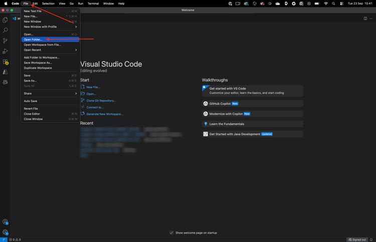Viewport: 376px width, 242px height.
Task: Open the Search view in activity bar
Action: [x=5, y=30]
